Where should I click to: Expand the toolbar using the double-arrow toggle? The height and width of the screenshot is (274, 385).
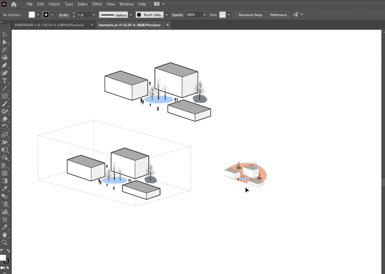coord(2,22)
